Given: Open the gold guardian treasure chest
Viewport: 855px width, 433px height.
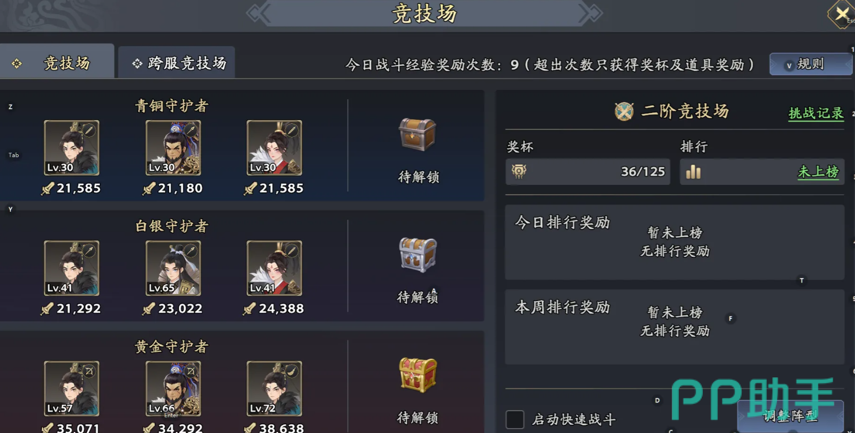Looking at the screenshot, I should pos(417,375).
